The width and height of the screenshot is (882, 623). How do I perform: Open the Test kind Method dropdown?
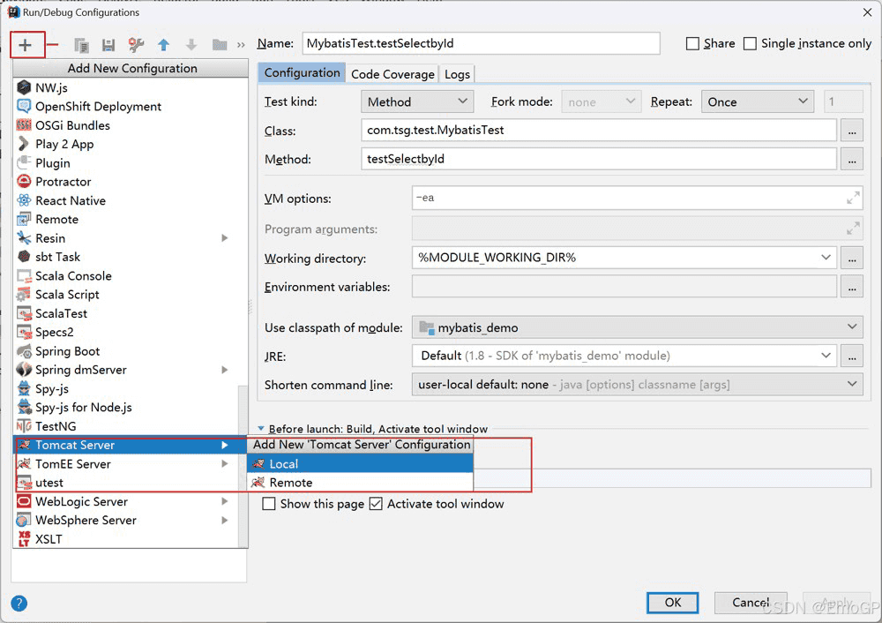coord(417,101)
